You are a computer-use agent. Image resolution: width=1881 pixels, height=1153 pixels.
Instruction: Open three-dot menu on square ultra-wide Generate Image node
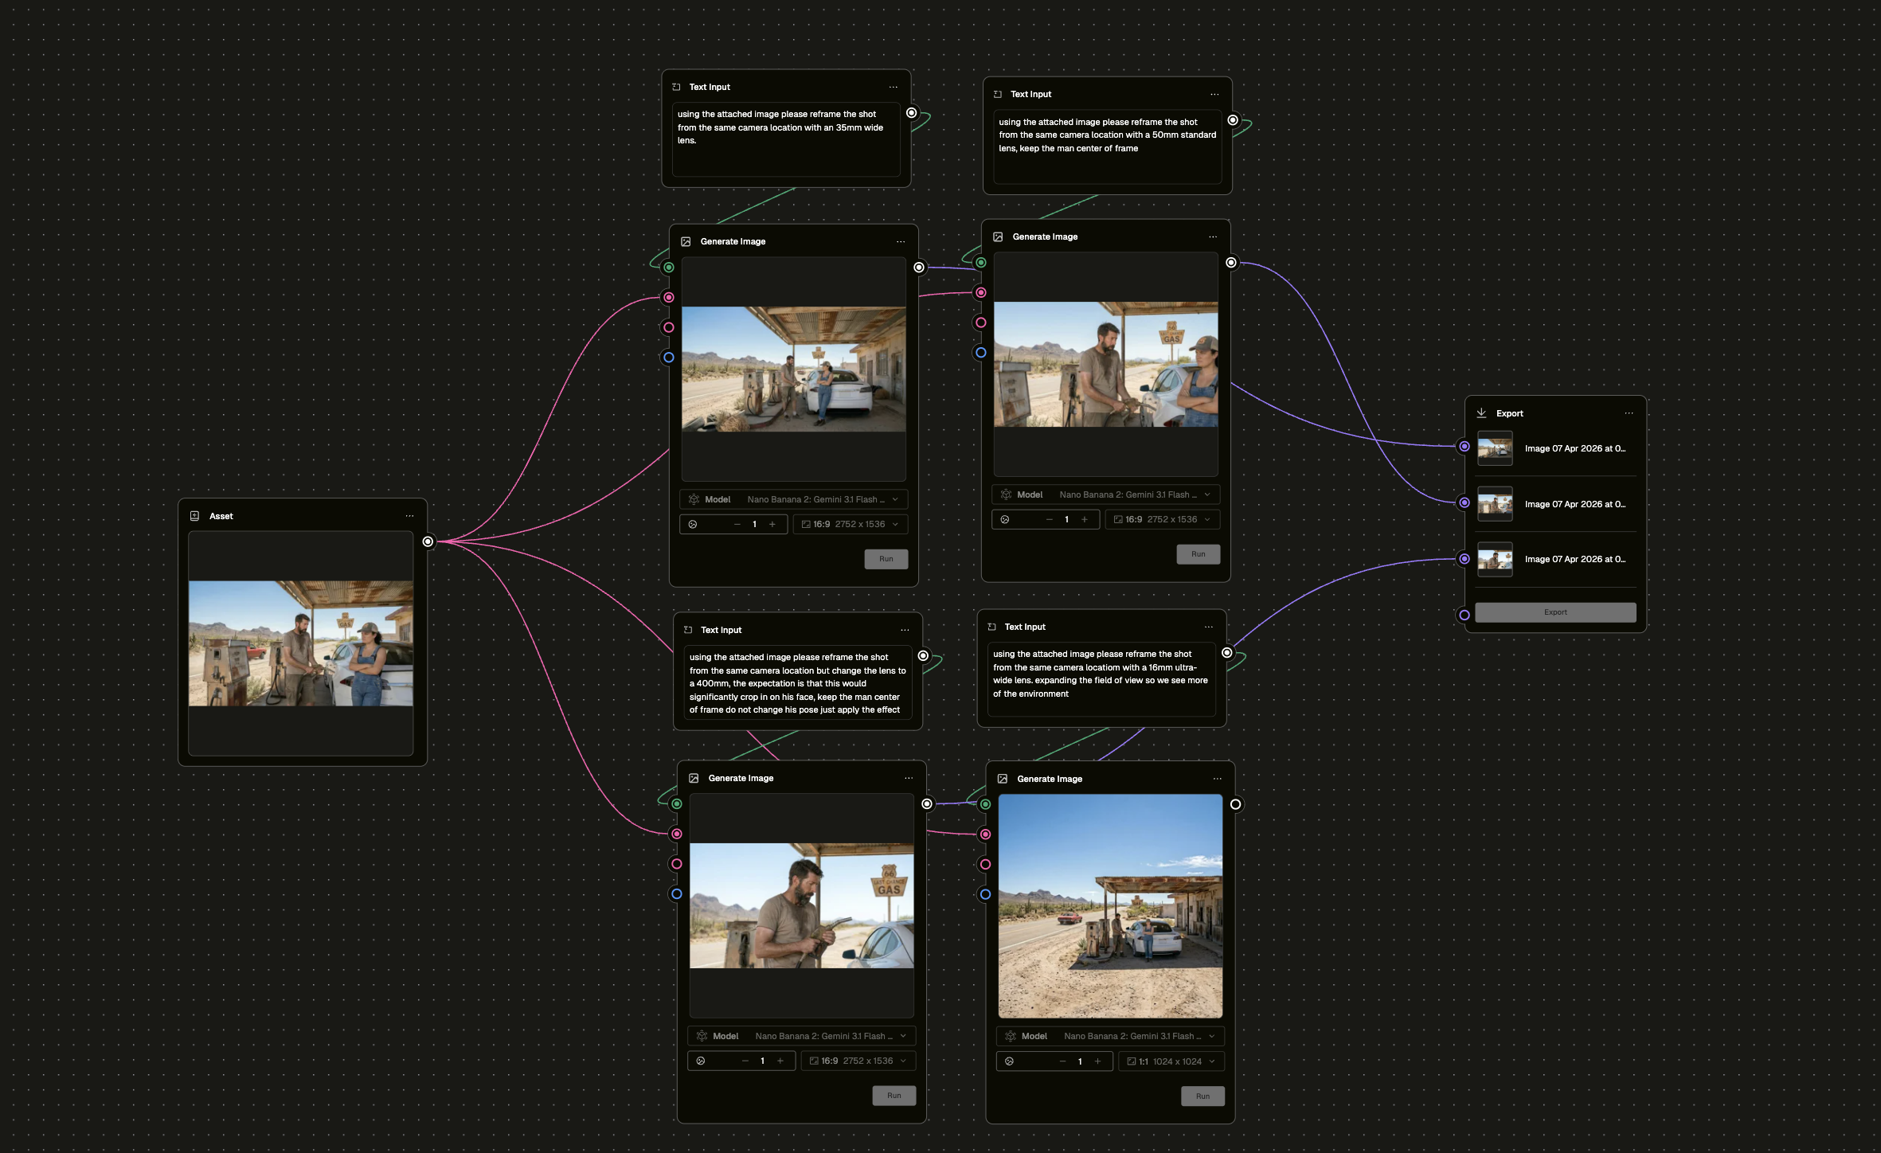(1217, 779)
